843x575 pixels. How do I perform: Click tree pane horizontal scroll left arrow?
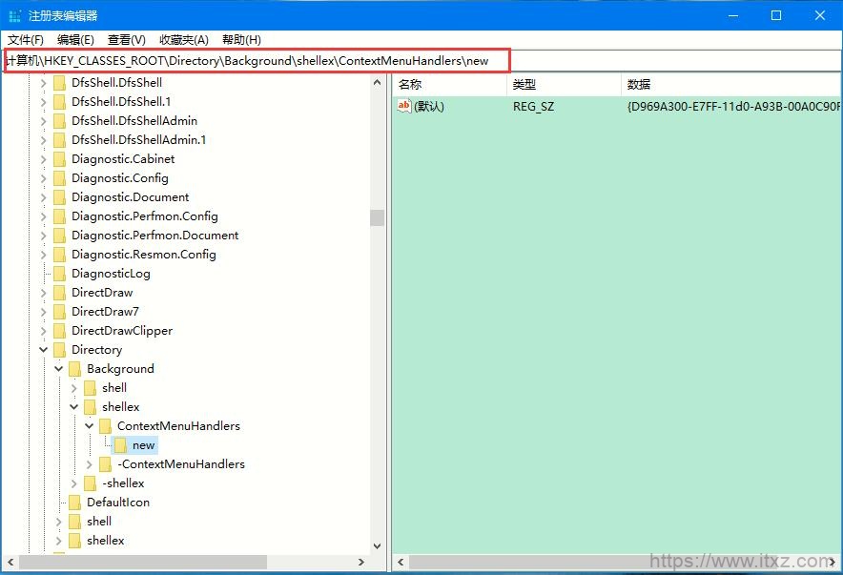tap(10, 562)
